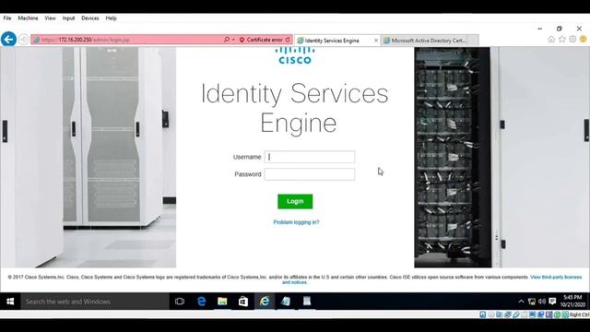Open Task View on the taskbar
The height and width of the screenshot is (332, 590).
point(180,302)
